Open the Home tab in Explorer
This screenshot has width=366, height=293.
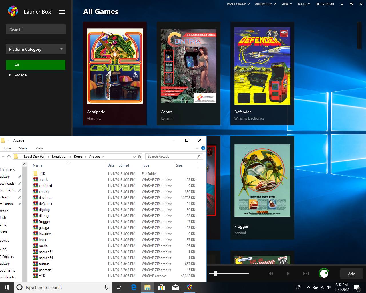click(7, 148)
